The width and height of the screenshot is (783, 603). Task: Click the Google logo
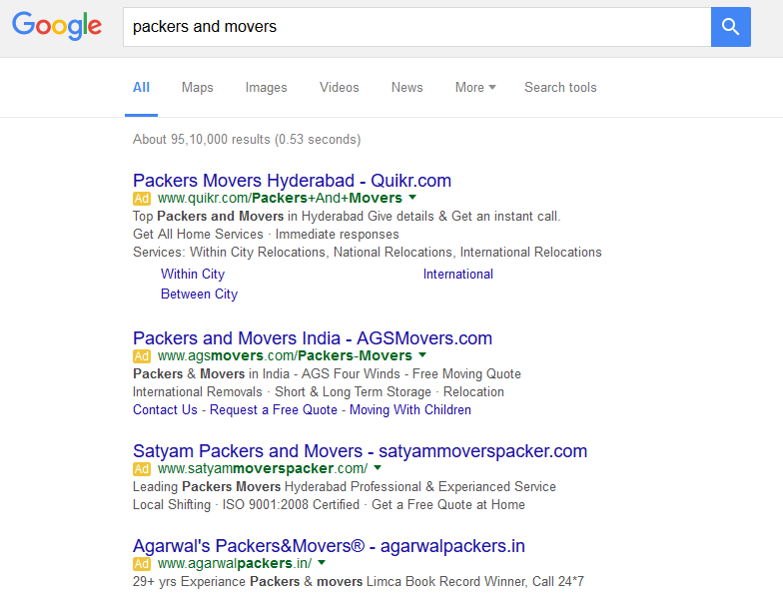click(x=57, y=26)
